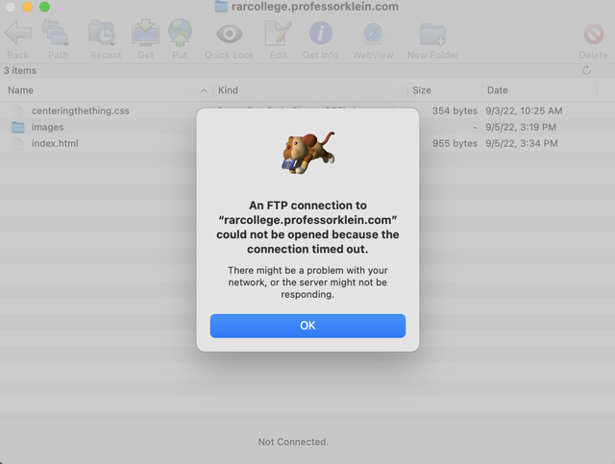Click the images folder icon
This screenshot has width=615, height=464.
click(x=18, y=127)
